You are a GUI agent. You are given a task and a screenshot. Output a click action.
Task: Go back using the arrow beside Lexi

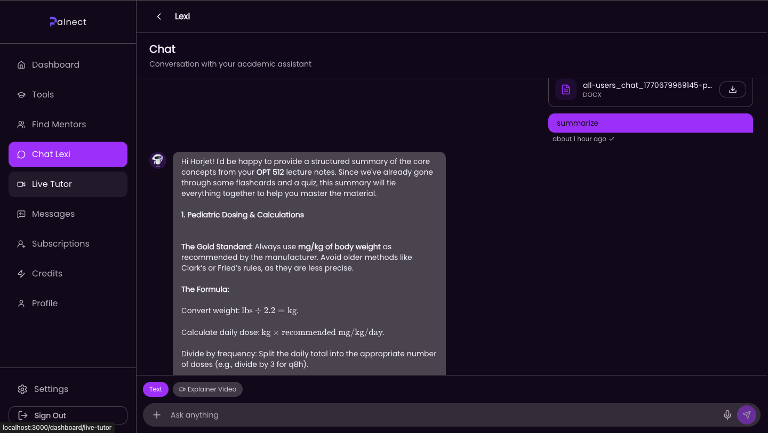(159, 17)
